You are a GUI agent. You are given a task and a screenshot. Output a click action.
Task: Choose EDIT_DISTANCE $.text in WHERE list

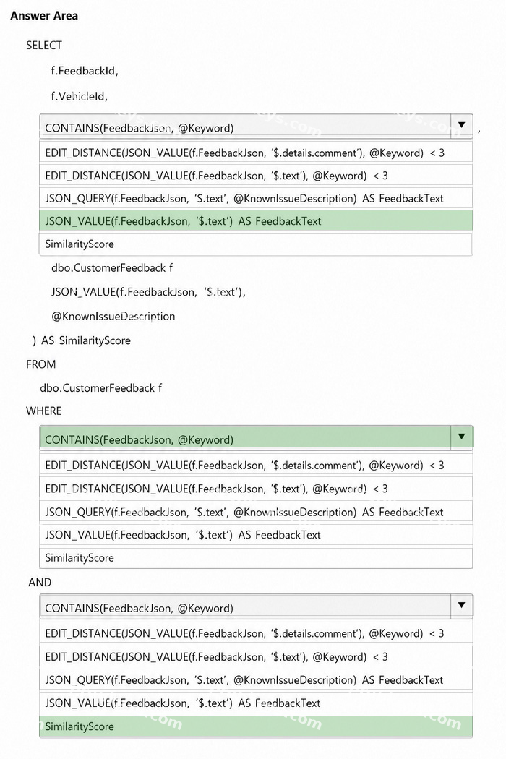click(x=256, y=489)
